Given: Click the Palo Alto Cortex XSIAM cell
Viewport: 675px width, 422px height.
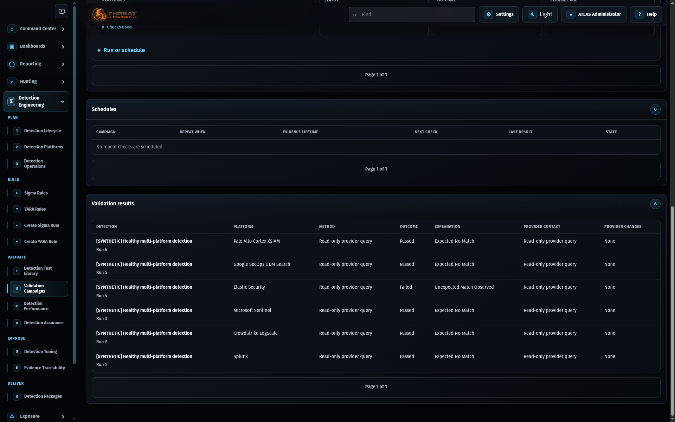Looking at the screenshot, I should 257,241.
